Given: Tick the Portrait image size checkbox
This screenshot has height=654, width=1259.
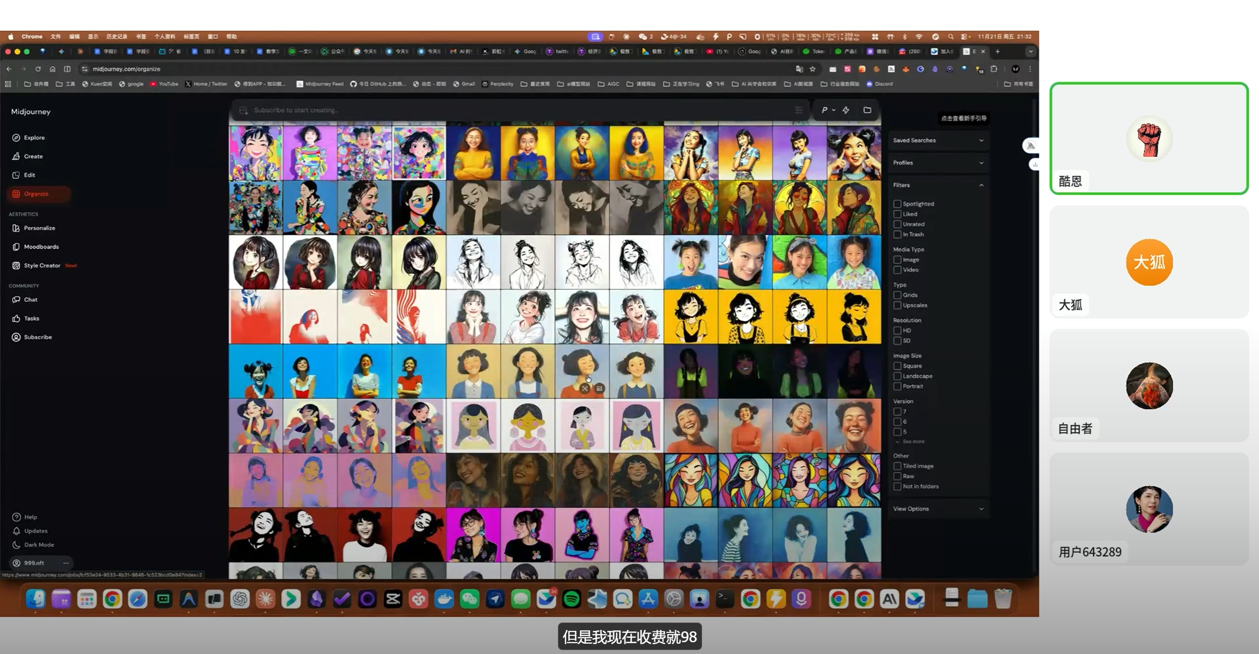Looking at the screenshot, I should coord(897,387).
